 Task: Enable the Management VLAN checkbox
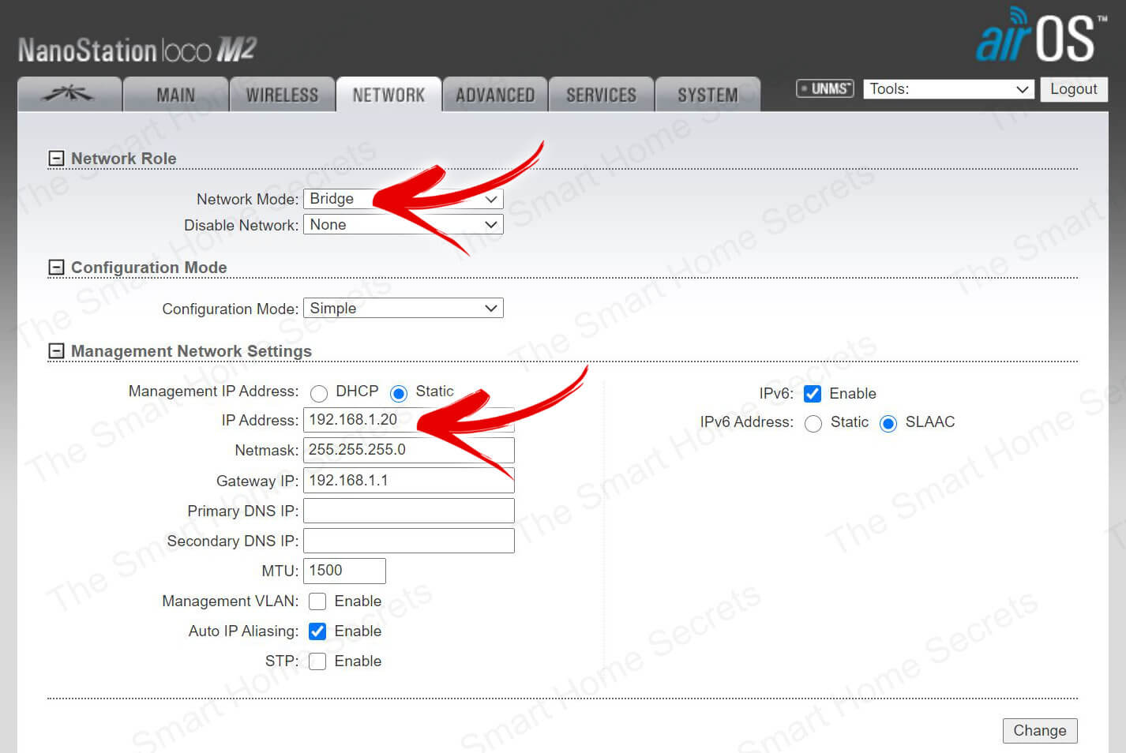(317, 601)
